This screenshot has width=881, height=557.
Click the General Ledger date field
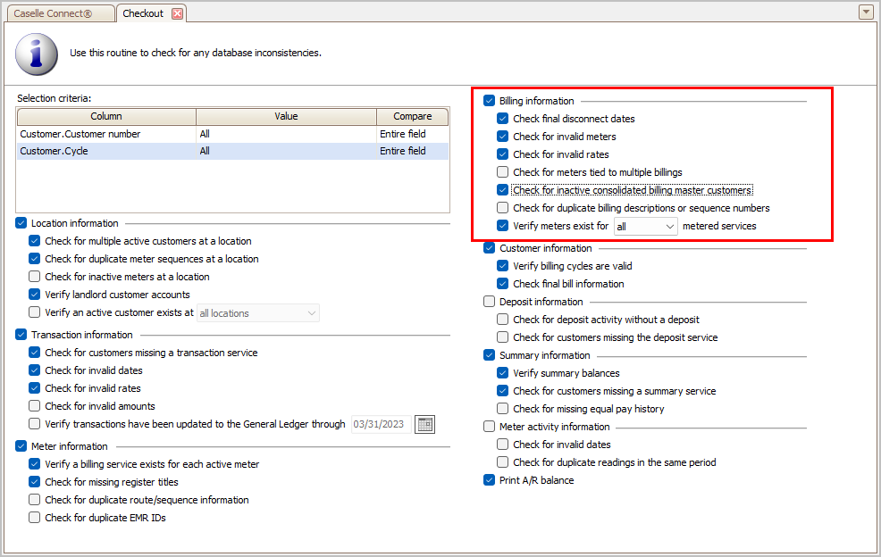pyautogui.click(x=381, y=425)
